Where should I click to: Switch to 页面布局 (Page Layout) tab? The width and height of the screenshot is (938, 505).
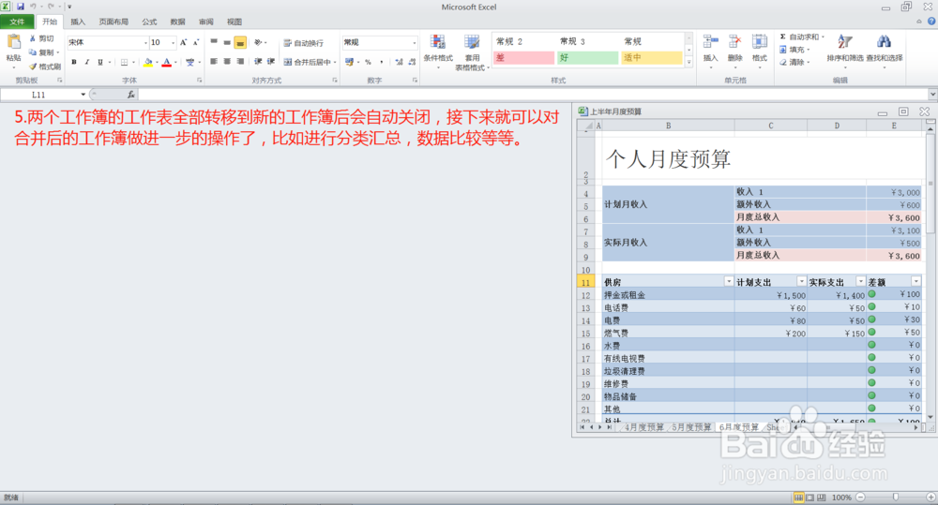pyautogui.click(x=113, y=22)
